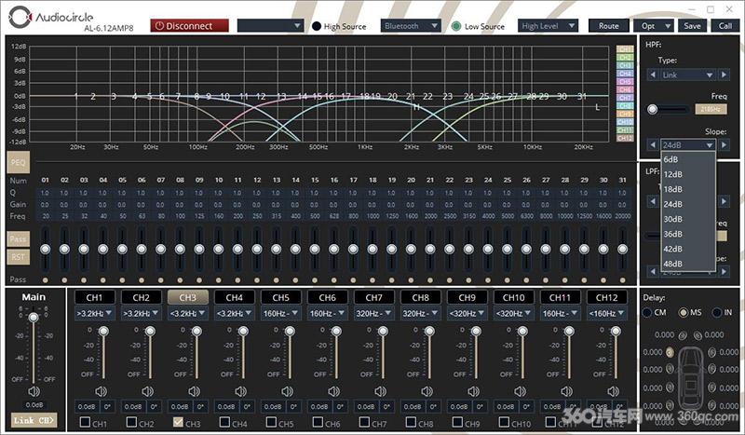Click the Audiocircle logo
Screen dimensions: 745x435
(x=50, y=18)
